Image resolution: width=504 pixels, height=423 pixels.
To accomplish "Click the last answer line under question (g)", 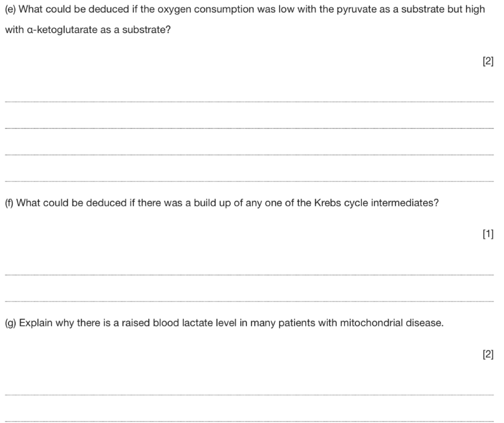I will coord(248,422).
